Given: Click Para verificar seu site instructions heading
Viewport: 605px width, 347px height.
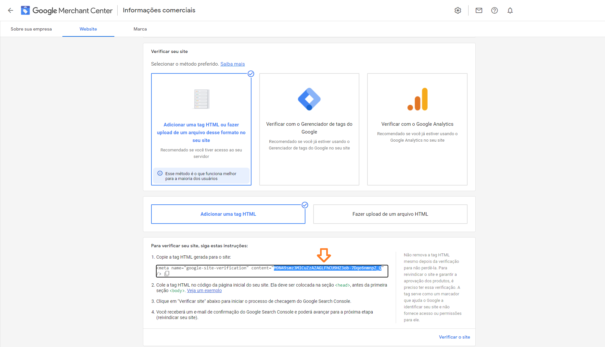Looking at the screenshot, I should click(200, 246).
